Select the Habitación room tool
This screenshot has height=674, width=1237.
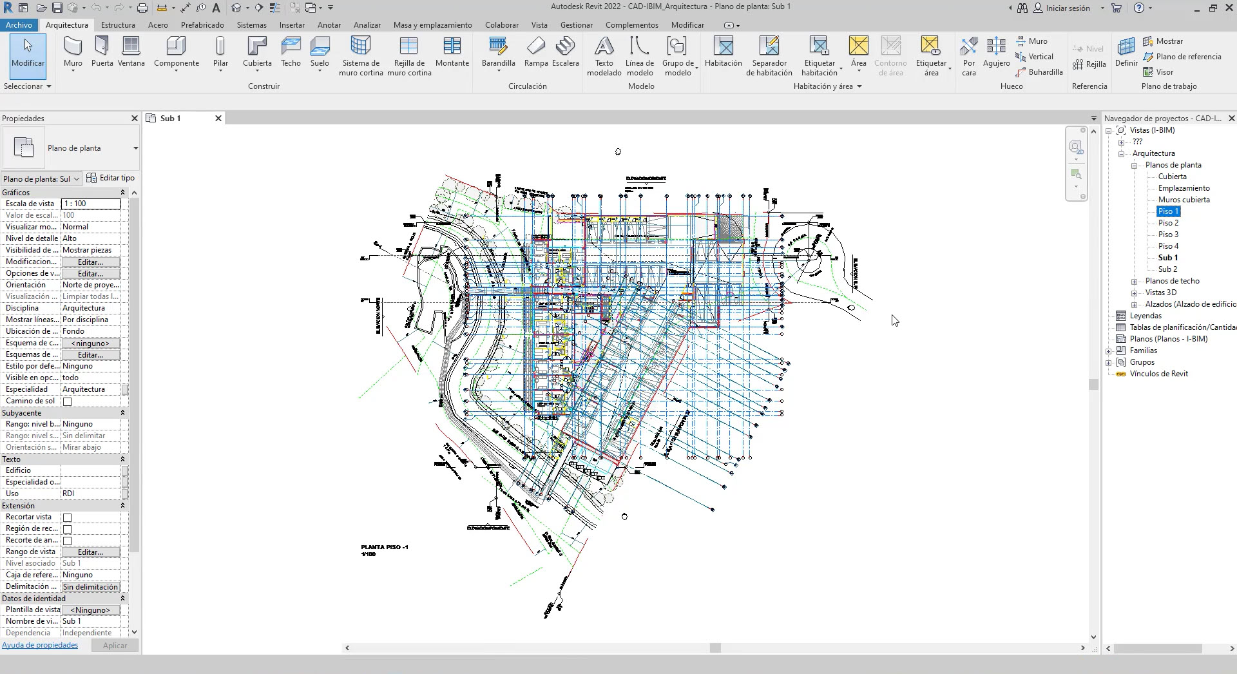point(724,51)
